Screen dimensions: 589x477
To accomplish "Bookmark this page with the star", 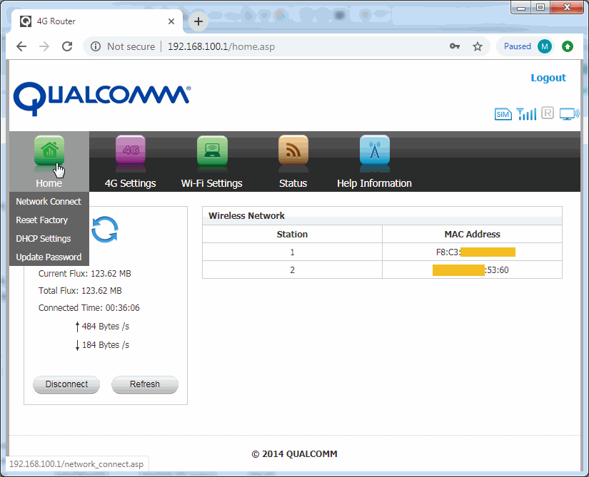I will tap(478, 46).
